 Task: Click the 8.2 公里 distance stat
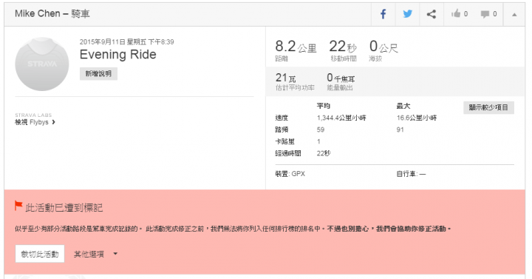(x=296, y=50)
